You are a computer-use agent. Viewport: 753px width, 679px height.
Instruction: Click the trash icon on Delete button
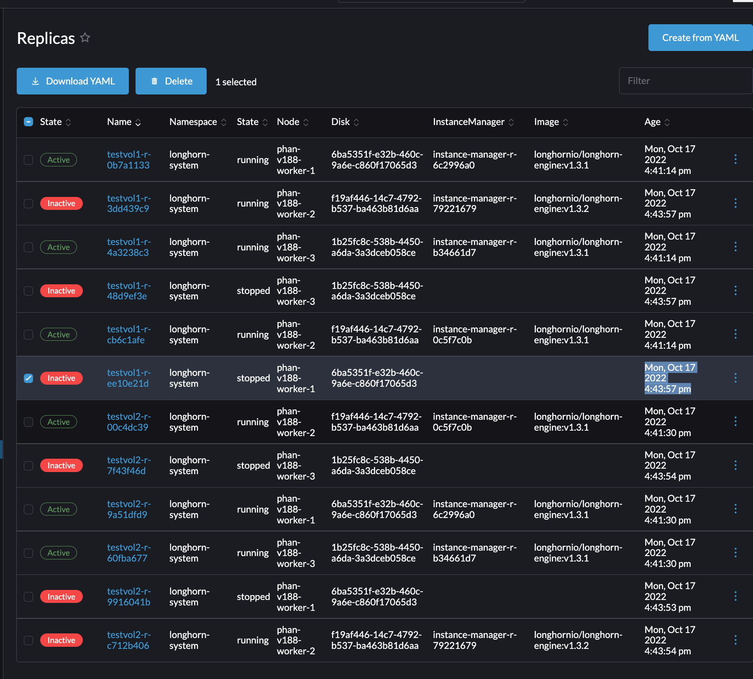(x=154, y=81)
